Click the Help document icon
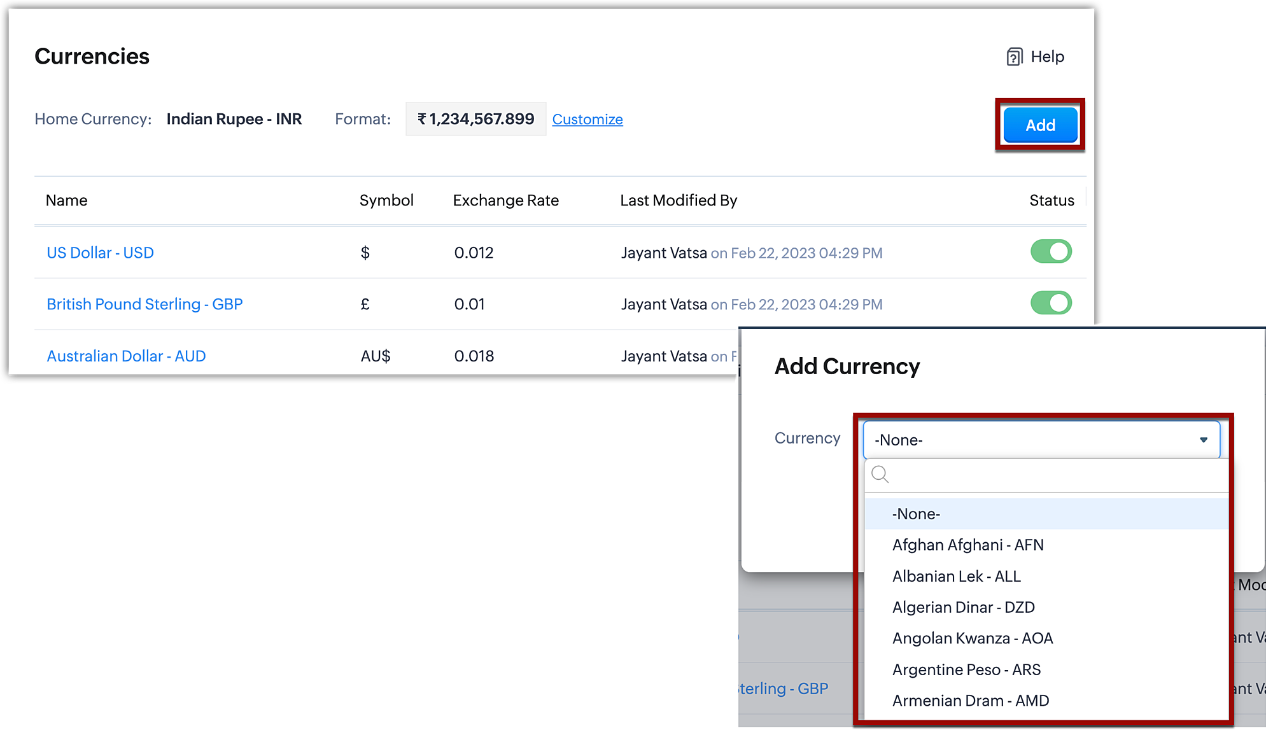 (x=1014, y=57)
